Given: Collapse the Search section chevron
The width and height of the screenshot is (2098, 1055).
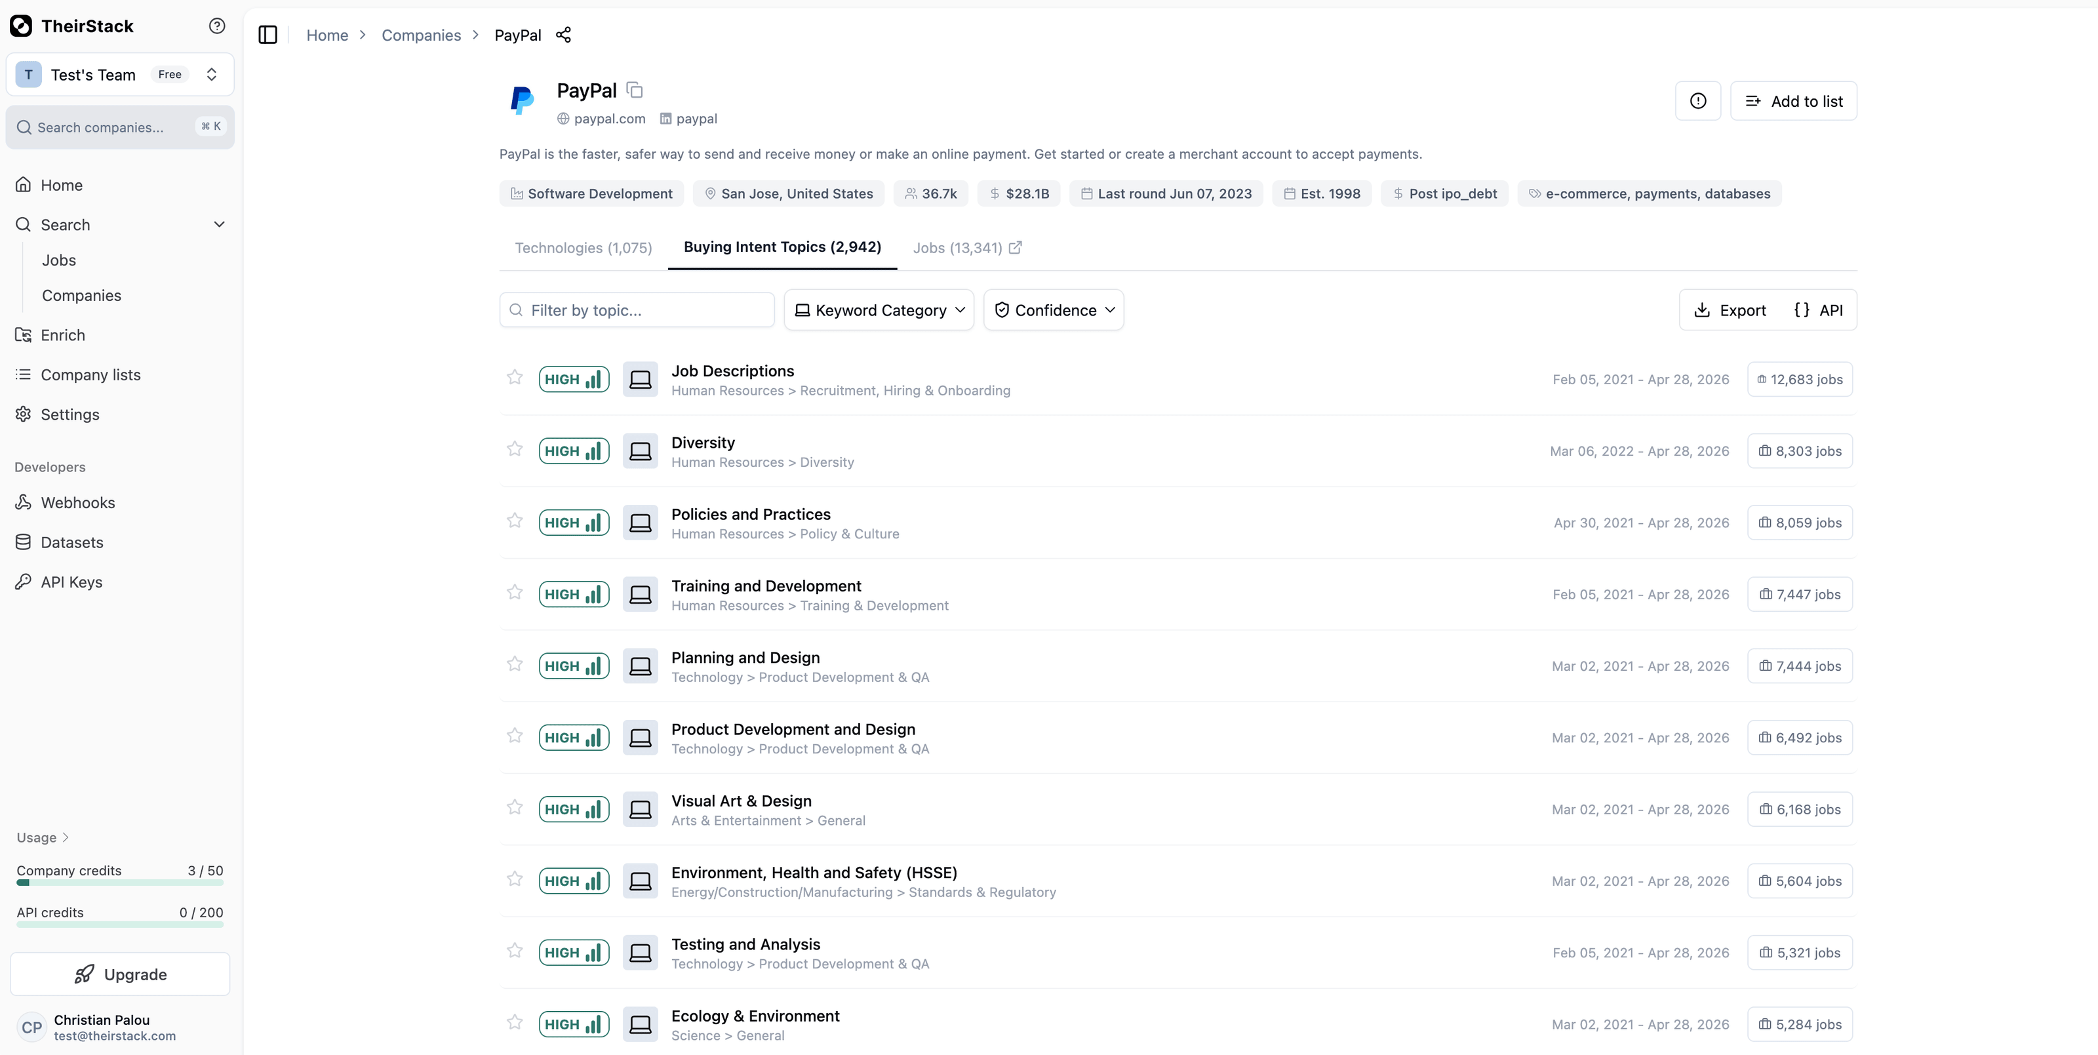Looking at the screenshot, I should point(219,225).
